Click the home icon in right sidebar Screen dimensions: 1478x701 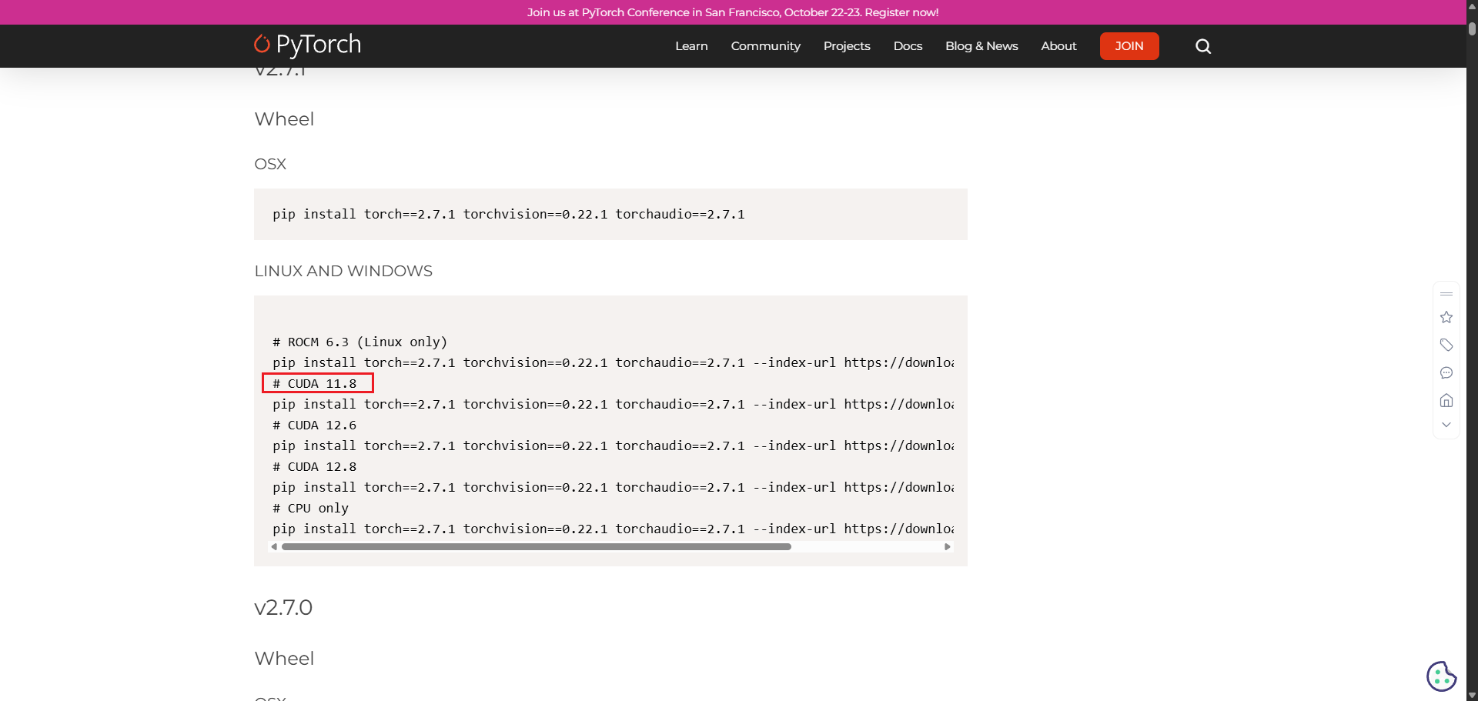click(1446, 400)
